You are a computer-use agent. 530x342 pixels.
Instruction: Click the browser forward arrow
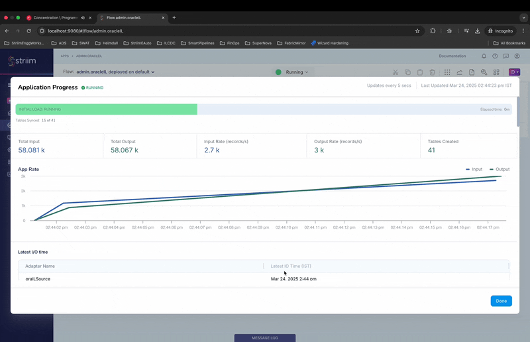[x=18, y=30]
